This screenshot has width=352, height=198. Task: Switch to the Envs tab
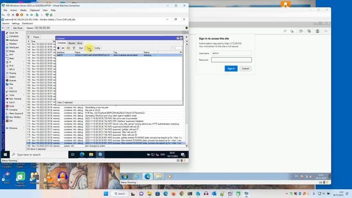(x=80, y=43)
